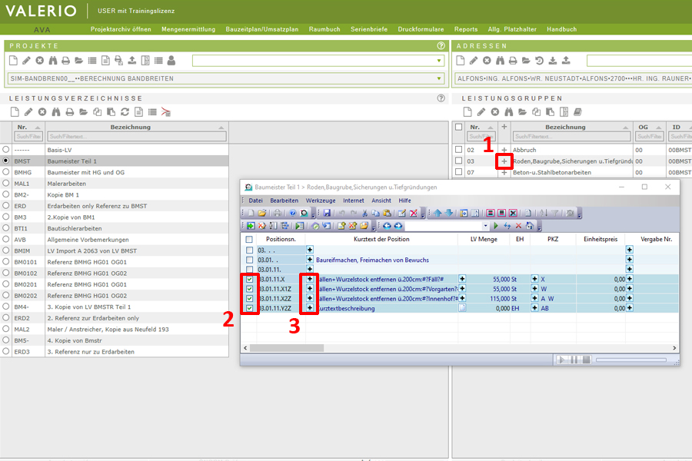Uncheck the checkbox for position 03.01.11.X
This screenshot has height=461, width=692.
[249, 279]
